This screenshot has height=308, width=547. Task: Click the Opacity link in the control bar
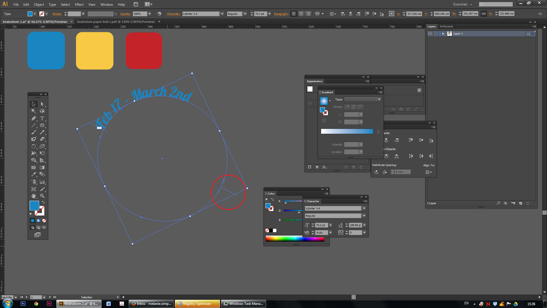tap(125, 14)
